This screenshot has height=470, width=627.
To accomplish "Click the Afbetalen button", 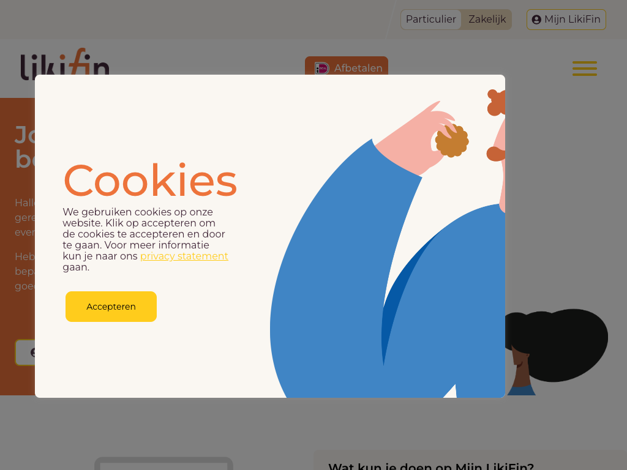I will click(347, 66).
